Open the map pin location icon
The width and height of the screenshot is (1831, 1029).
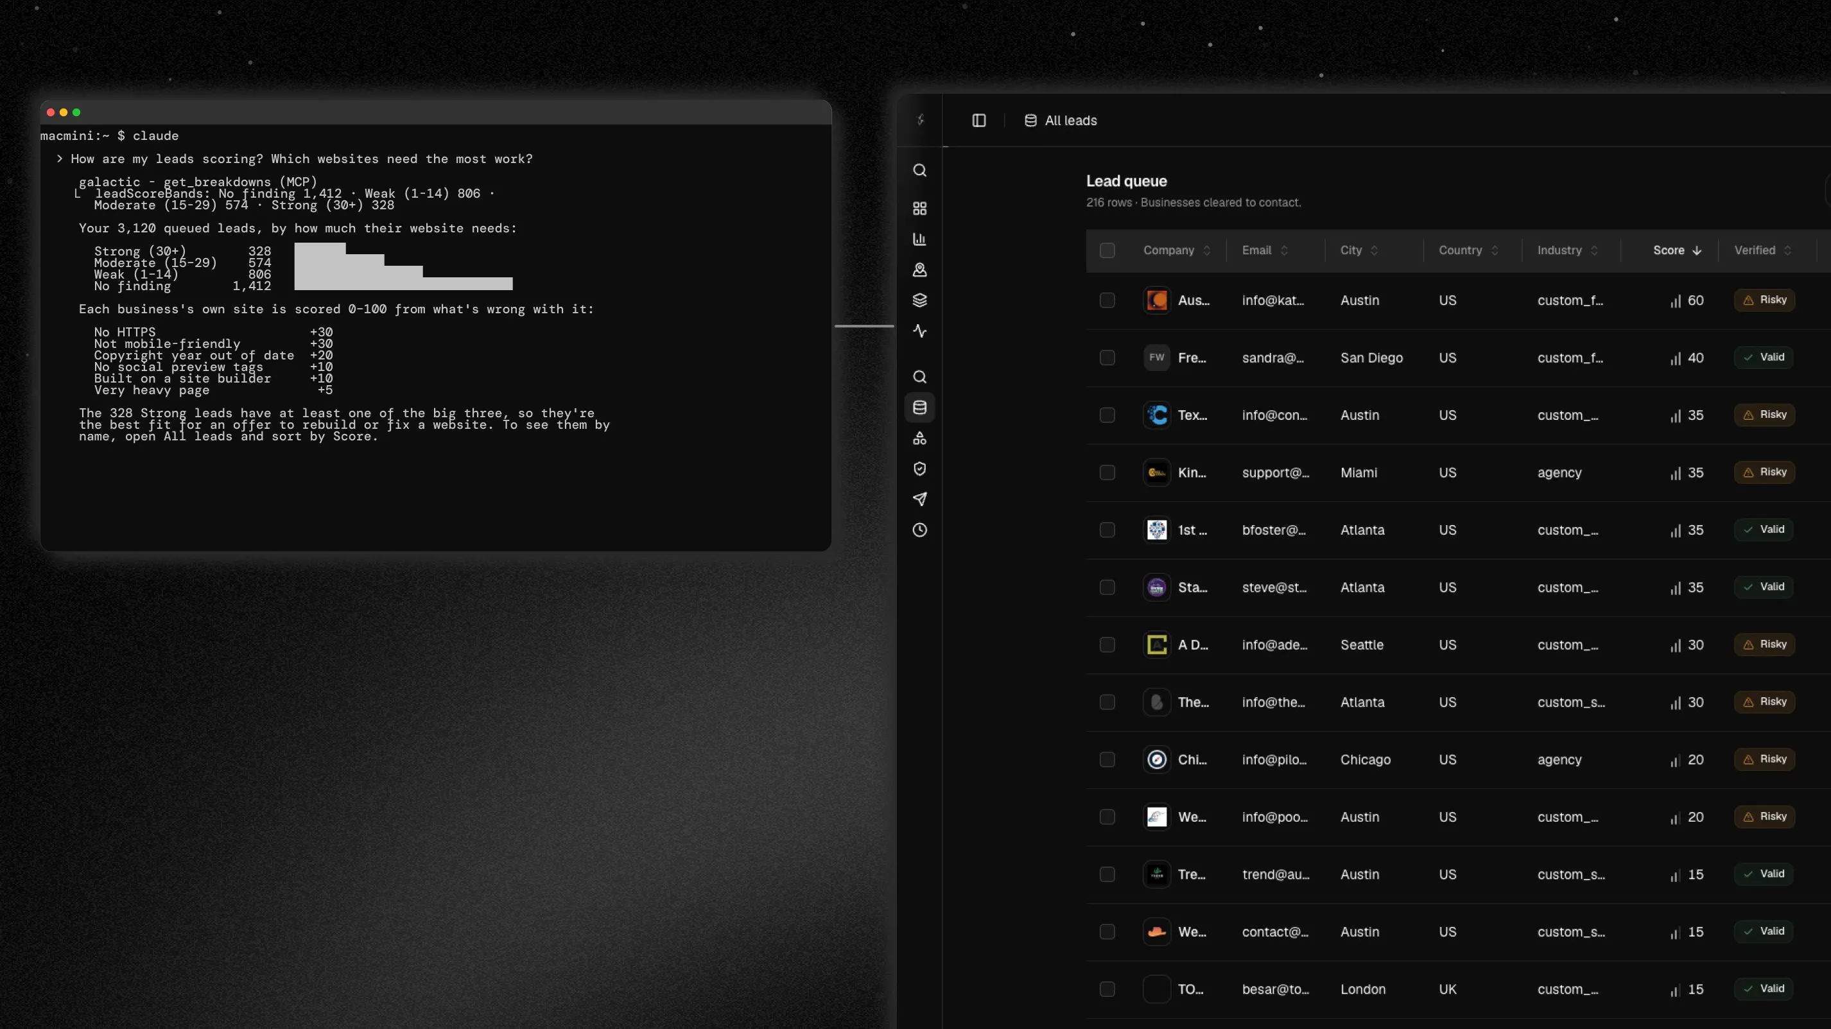(x=919, y=270)
